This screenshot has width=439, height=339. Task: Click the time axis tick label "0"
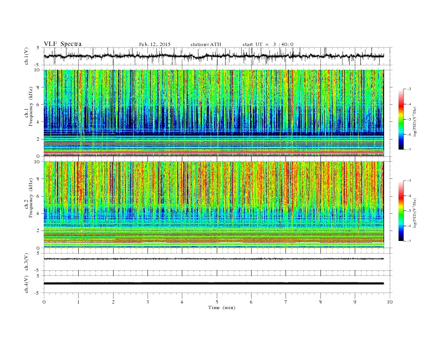coord(44,302)
